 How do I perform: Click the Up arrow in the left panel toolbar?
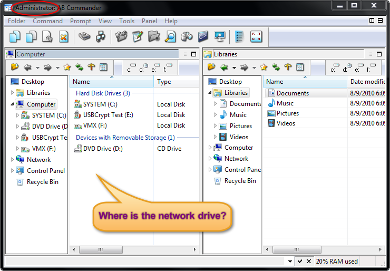(x=91, y=67)
